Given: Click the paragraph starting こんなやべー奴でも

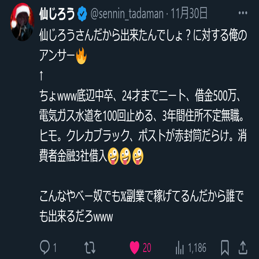Looking at the screenshot, I should (141, 207).
